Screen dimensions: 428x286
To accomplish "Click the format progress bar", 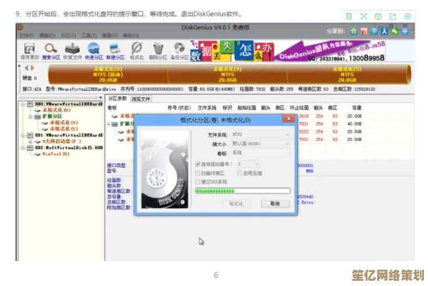I will tap(242, 190).
